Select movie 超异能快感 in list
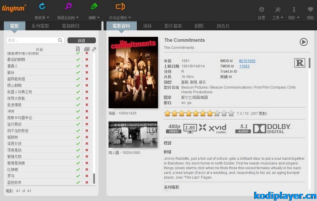The height and width of the screenshot is (201, 317). 16,79
